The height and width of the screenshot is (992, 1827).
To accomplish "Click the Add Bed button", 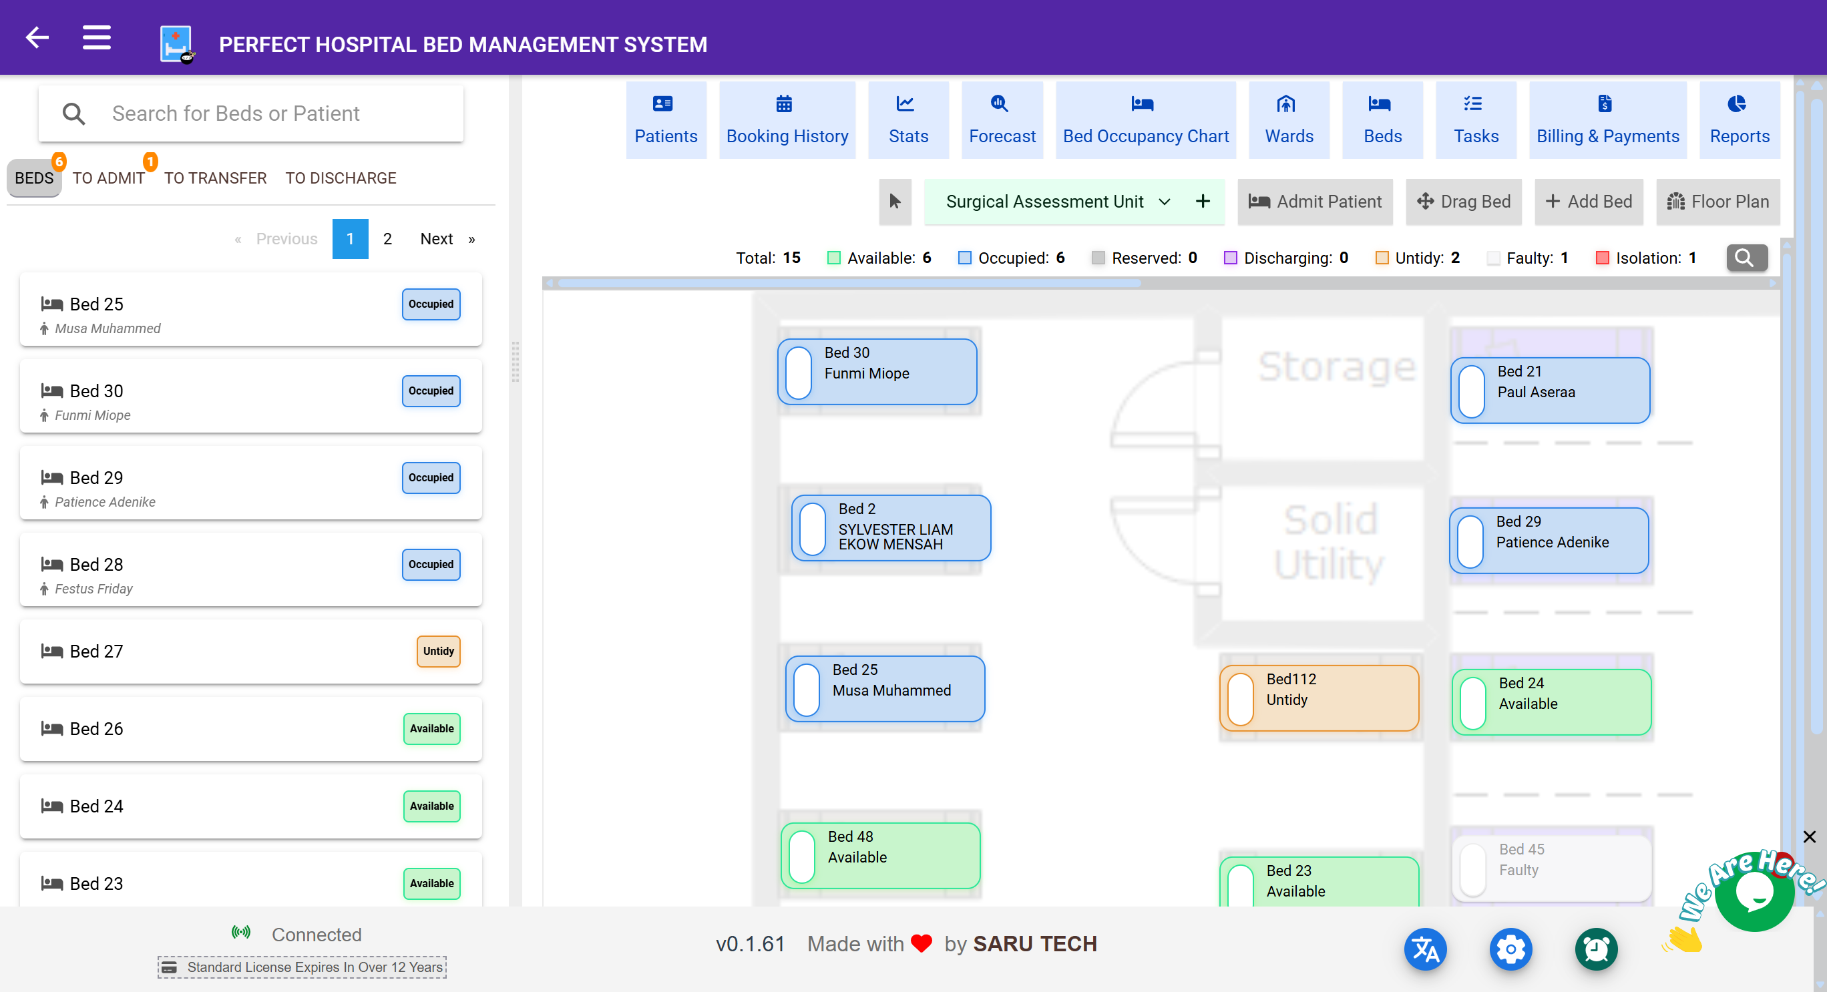I will [x=1588, y=202].
